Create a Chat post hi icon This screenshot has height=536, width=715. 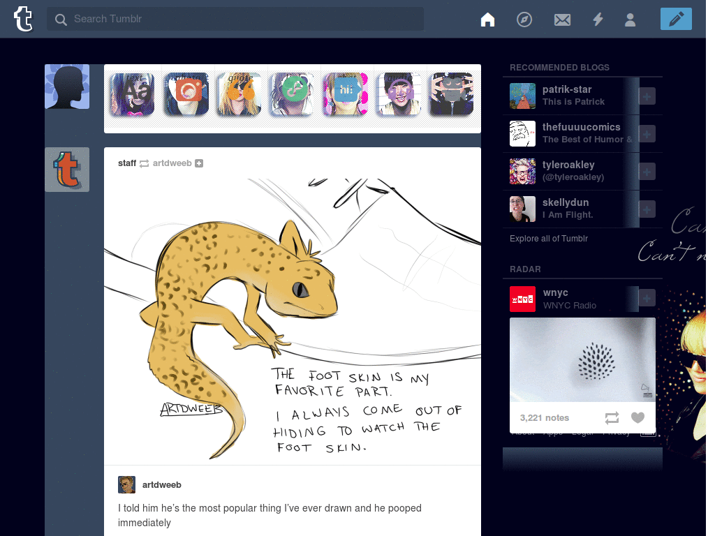tap(346, 94)
